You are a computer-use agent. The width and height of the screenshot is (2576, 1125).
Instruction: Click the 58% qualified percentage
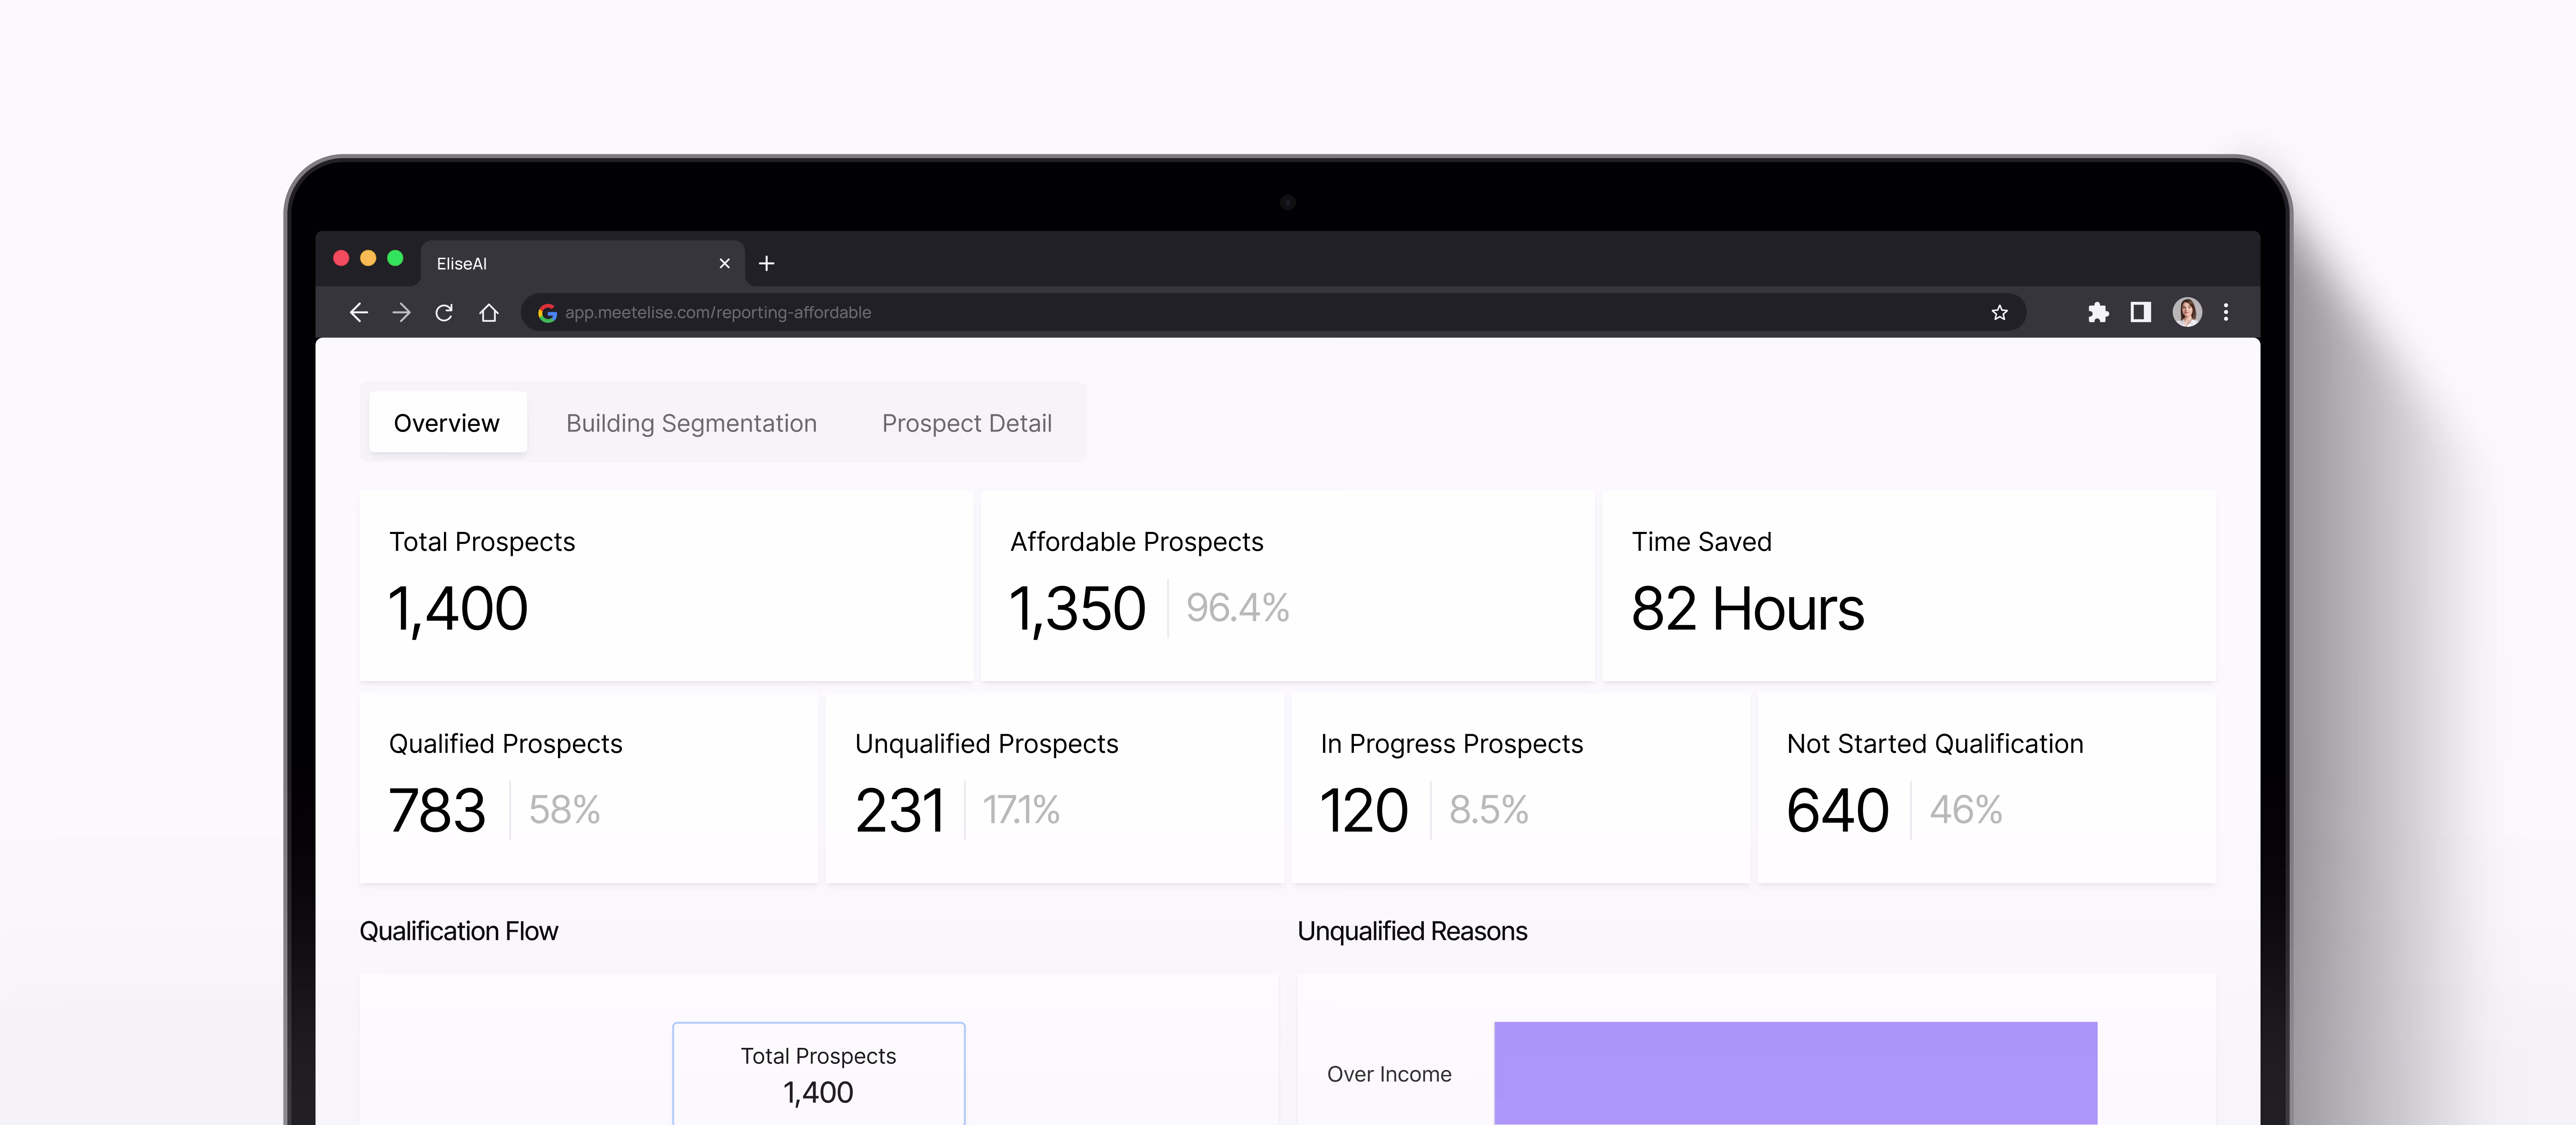[x=564, y=809]
